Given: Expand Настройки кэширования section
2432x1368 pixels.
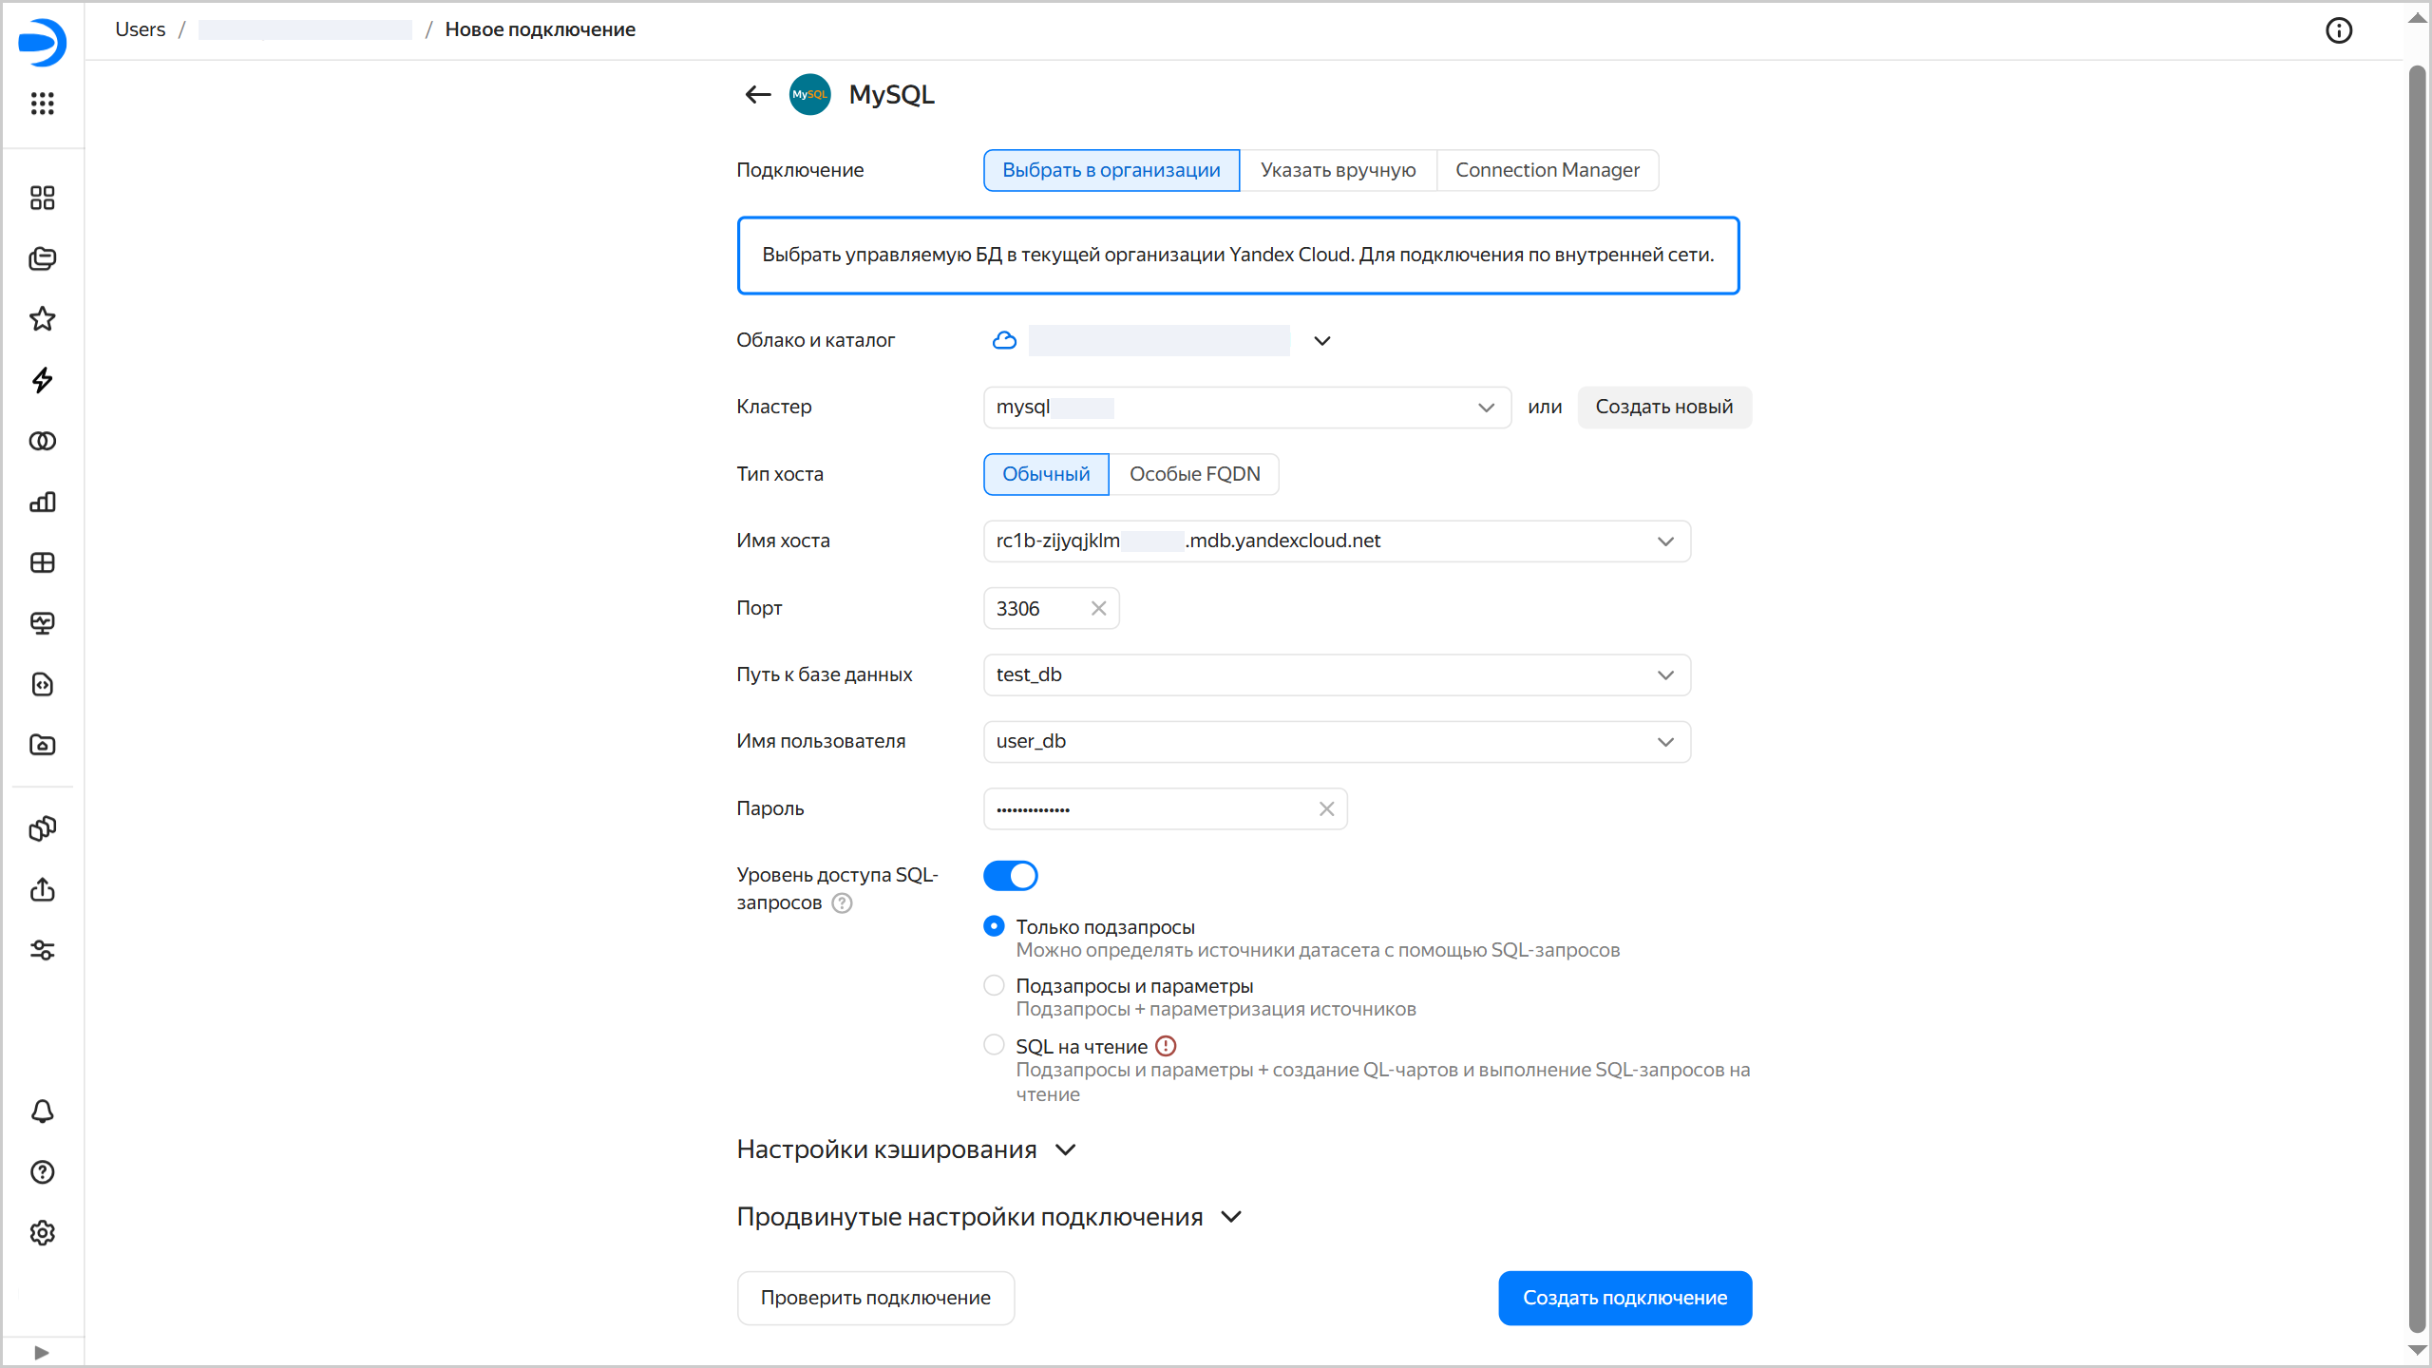Looking at the screenshot, I should (x=906, y=1149).
